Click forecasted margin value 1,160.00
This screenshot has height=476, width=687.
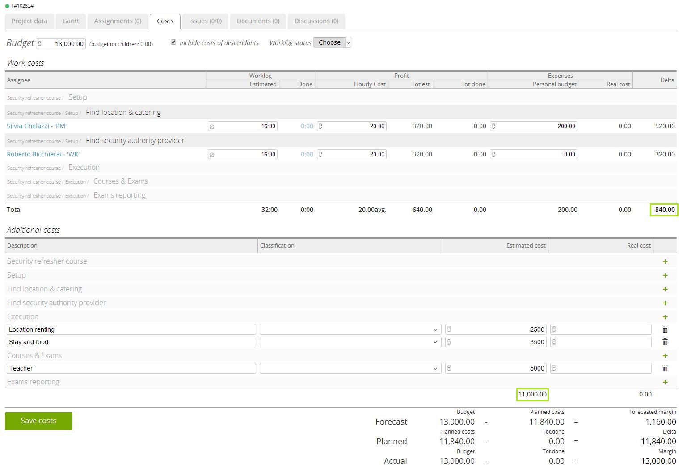(x=661, y=421)
